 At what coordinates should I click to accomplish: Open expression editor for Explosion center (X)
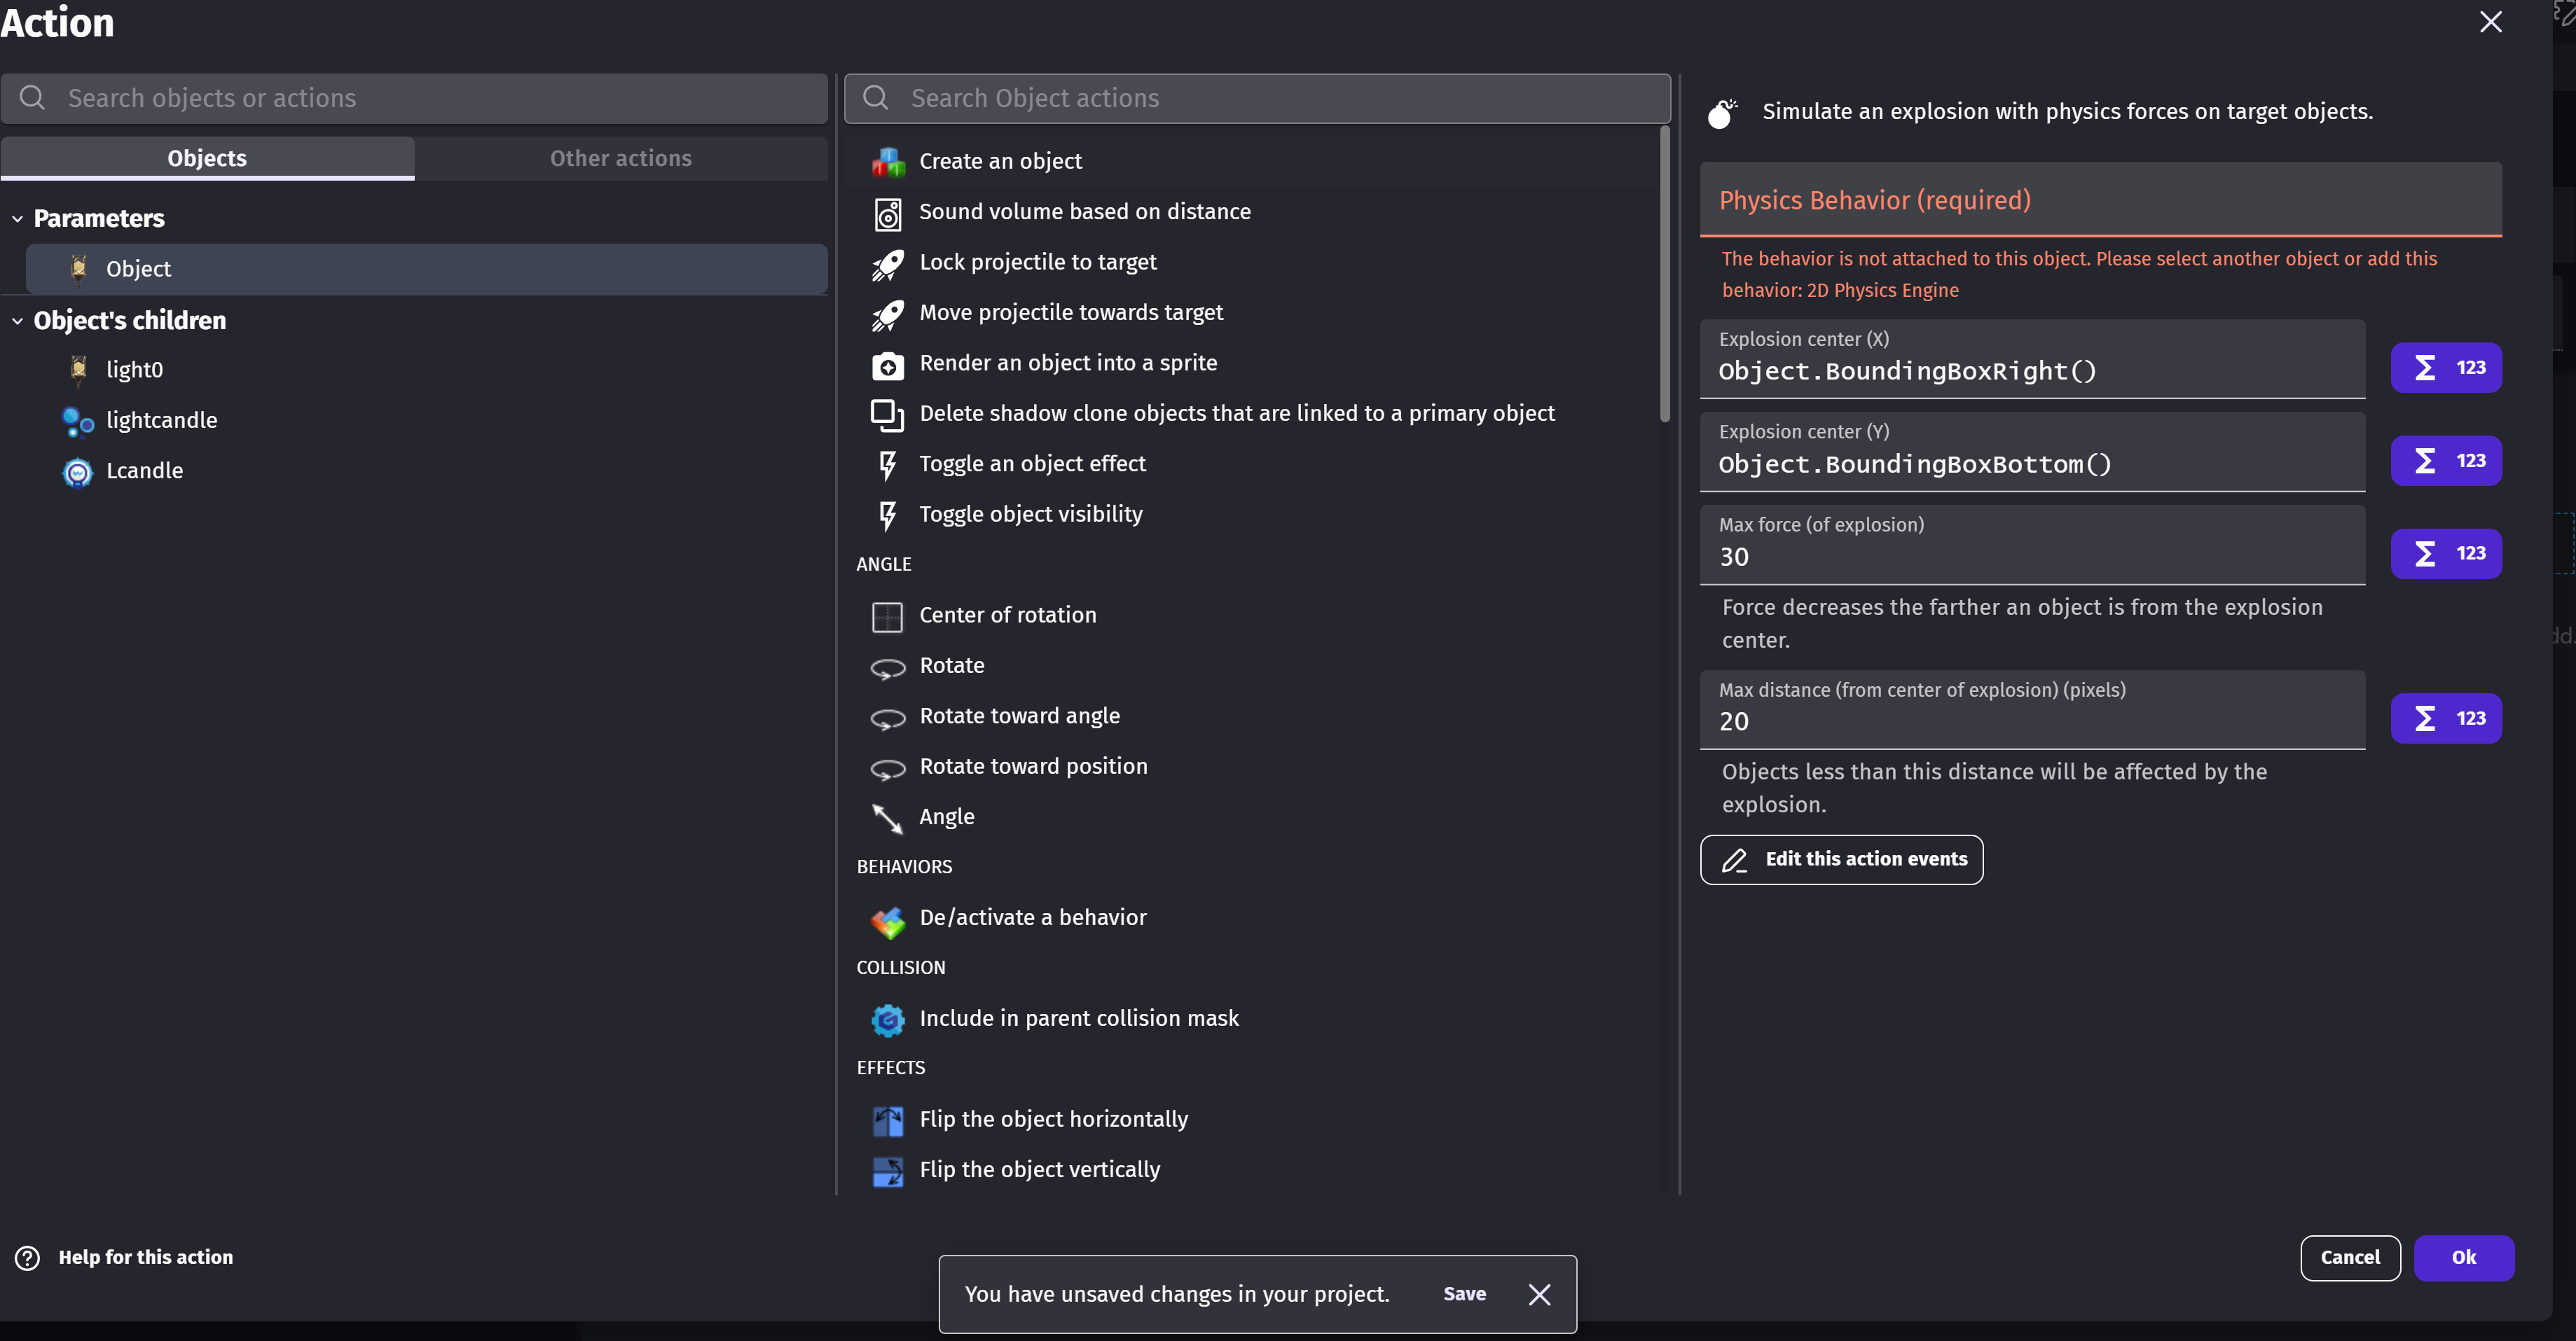tap(2446, 368)
